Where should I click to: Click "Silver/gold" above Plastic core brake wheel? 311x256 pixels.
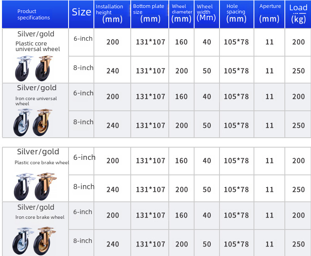(x=38, y=152)
